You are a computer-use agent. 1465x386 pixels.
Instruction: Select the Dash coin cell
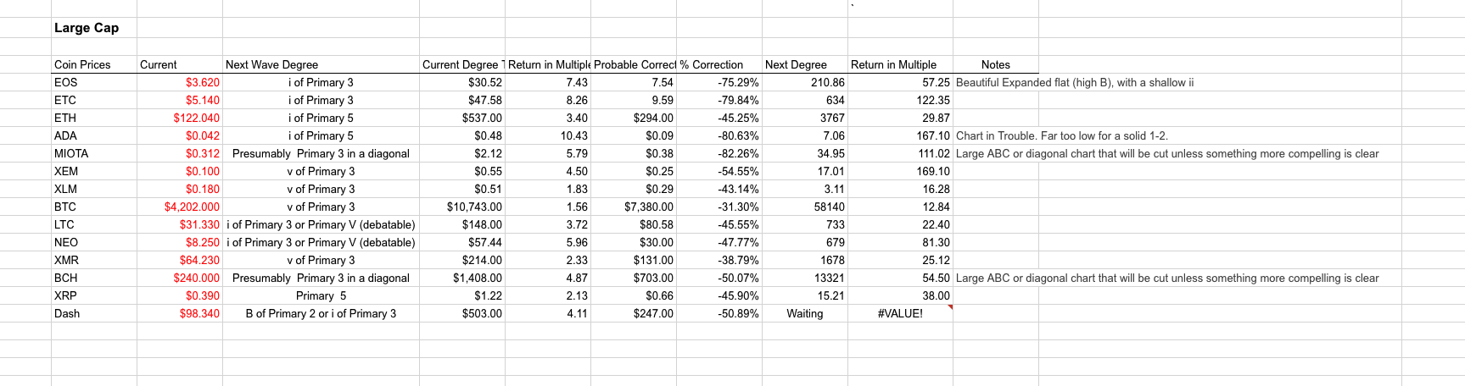[94, 313]
